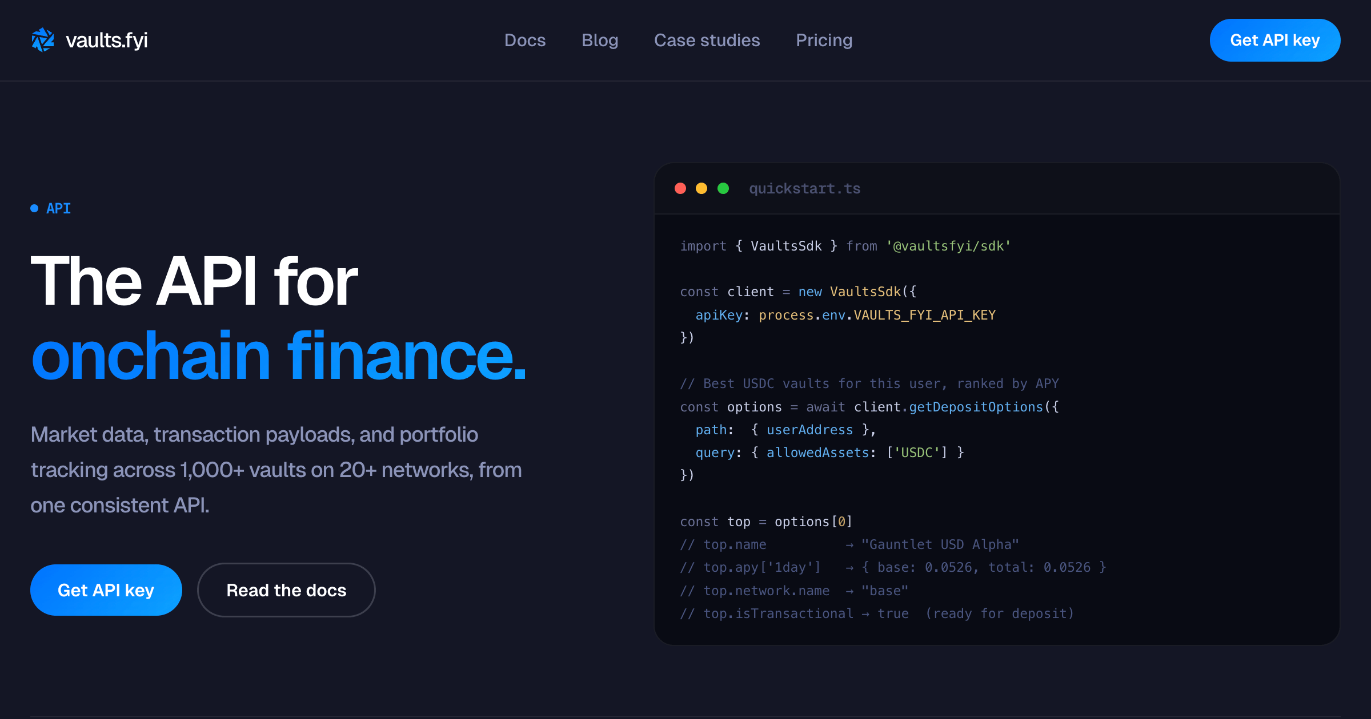Open the Docs navigation link
The image size is (1371, 719).
click(525, 40)
